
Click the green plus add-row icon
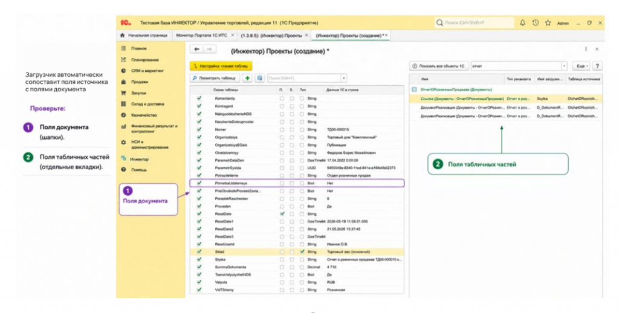coord(247,78)
